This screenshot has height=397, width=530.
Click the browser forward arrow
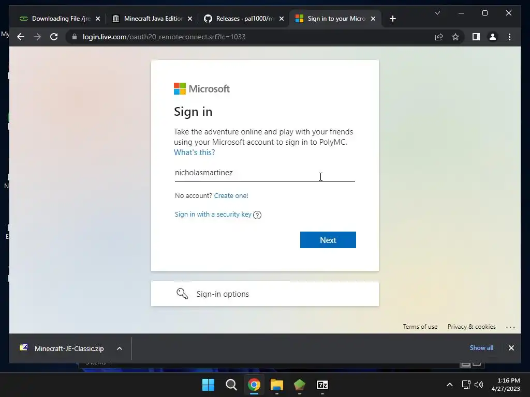pos(37,37)
